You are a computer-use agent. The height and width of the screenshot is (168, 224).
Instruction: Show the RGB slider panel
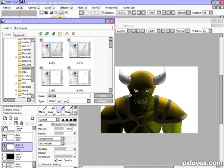[46, 13]
